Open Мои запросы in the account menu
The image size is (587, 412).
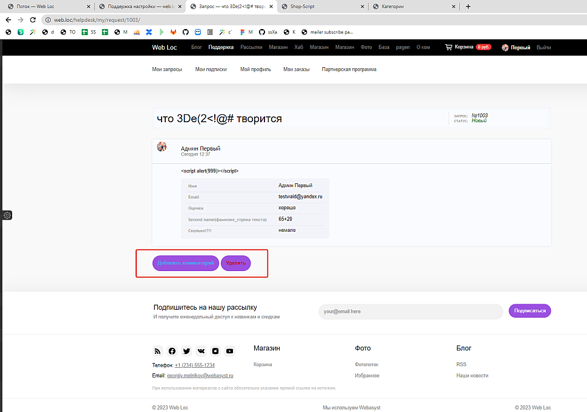tap(167, 70)
